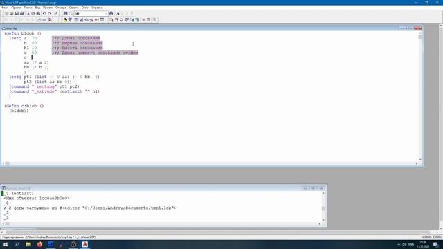Click editor horizontal scrollbar right arrow
443x249 pixels.
(x=417, y=163)
